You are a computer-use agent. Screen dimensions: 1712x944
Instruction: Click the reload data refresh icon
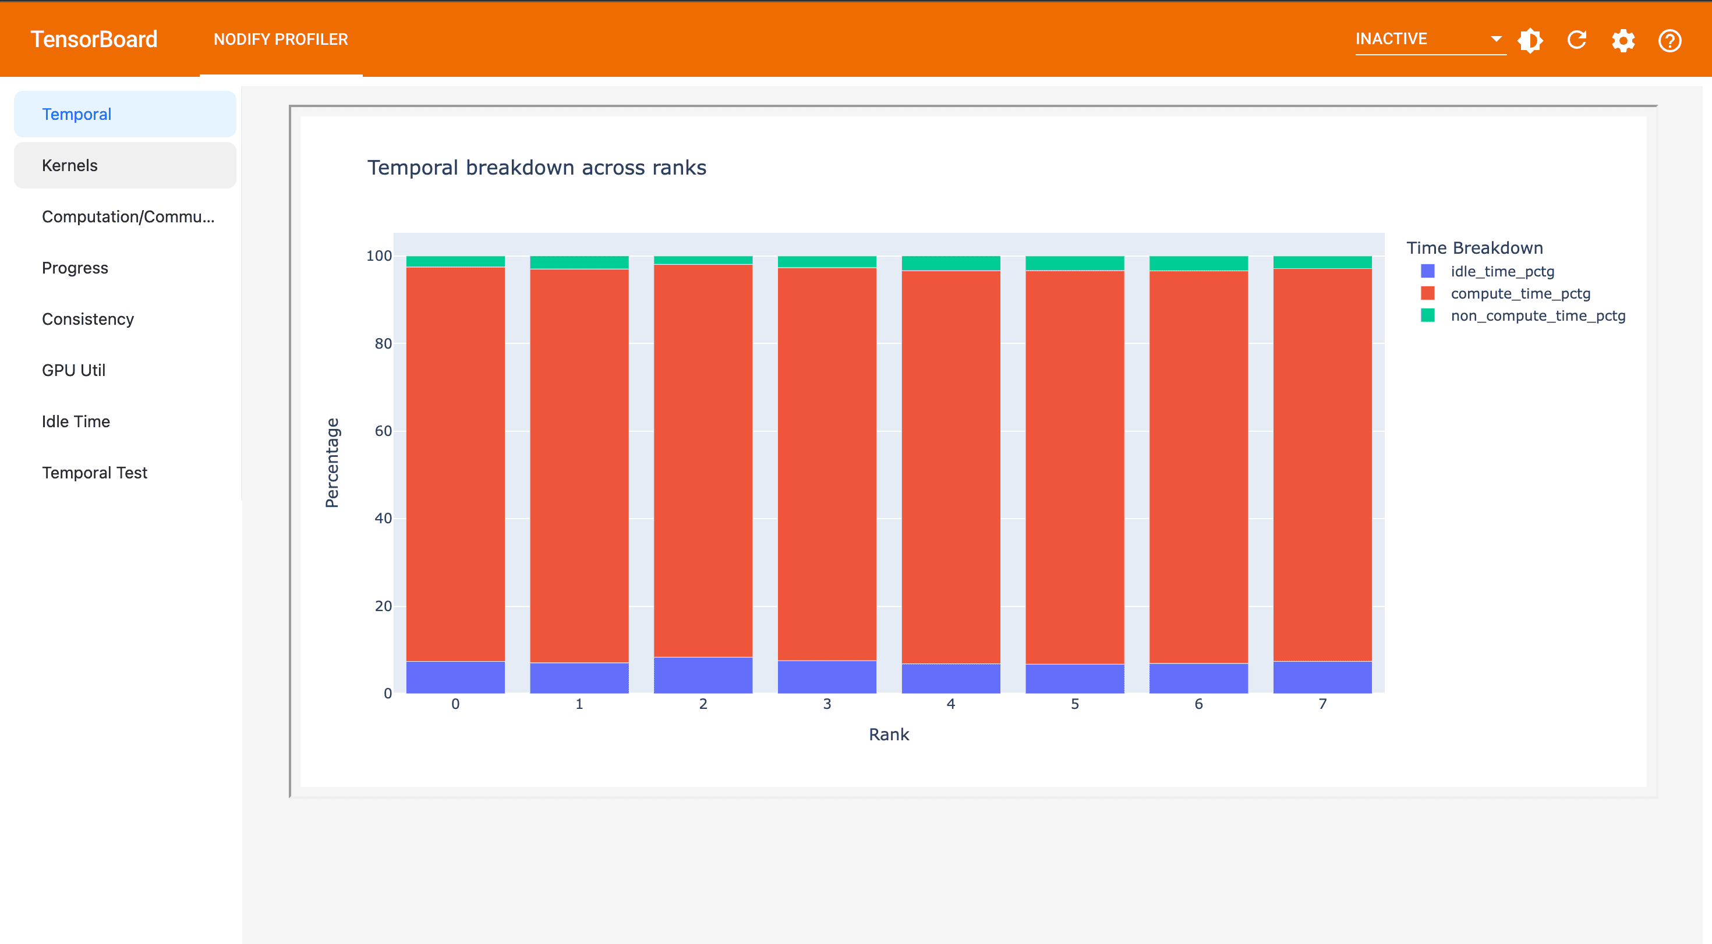(x=1577, y=41)
